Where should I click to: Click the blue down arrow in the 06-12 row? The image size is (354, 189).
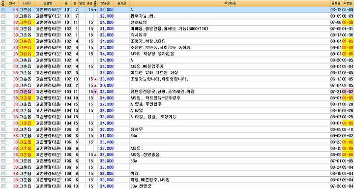pos(95,10)
